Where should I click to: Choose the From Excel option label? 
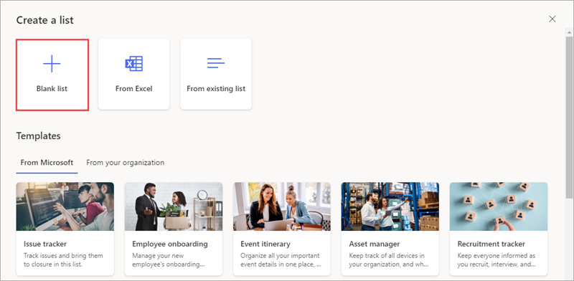(x=134, y=89)
